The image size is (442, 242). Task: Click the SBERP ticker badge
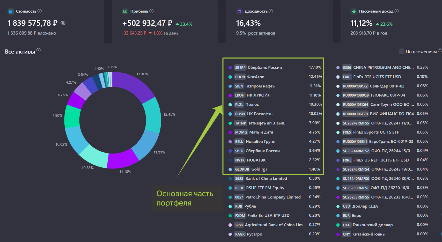tap(240, 68)
